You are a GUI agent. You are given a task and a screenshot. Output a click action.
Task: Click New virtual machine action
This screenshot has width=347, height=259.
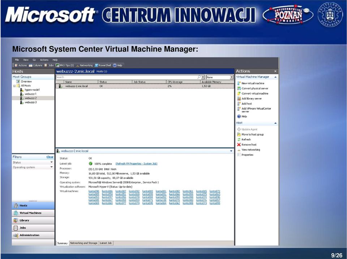pos(251,83)
